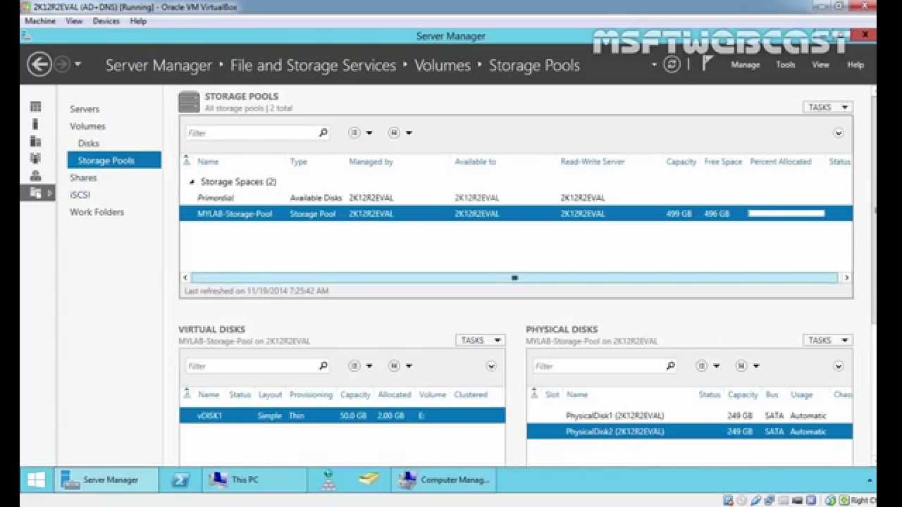The image size is (902, 507).
Task: Go to Shares in navigation pane
Action: [83, 177]
